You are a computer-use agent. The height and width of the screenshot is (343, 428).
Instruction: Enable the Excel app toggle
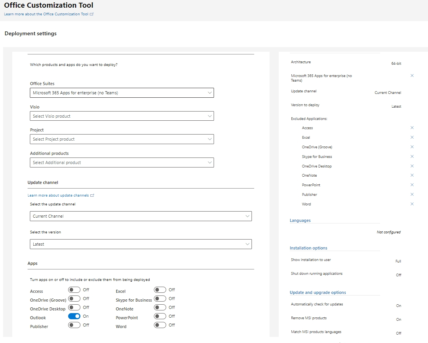pos(160,290)
